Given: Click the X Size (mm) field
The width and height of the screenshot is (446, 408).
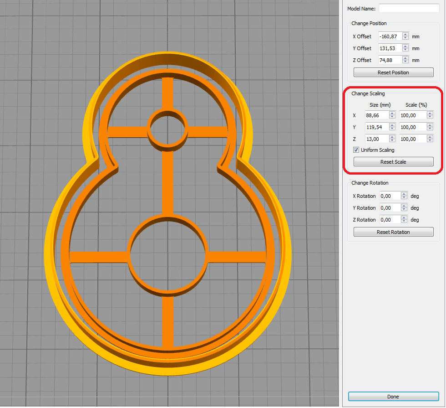Looking at the screenshot, I should tap(377, 115).
